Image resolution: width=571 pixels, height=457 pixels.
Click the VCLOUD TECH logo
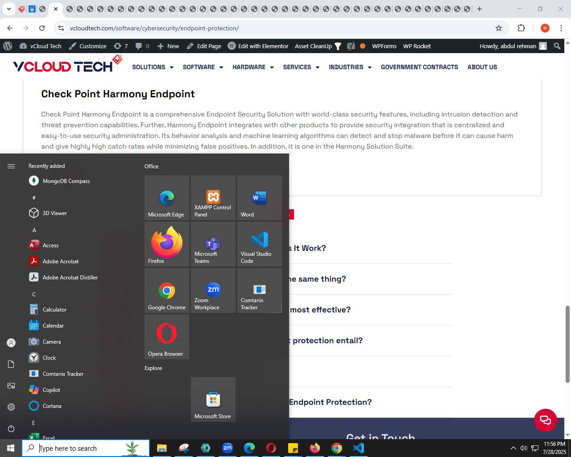(67, 65)
